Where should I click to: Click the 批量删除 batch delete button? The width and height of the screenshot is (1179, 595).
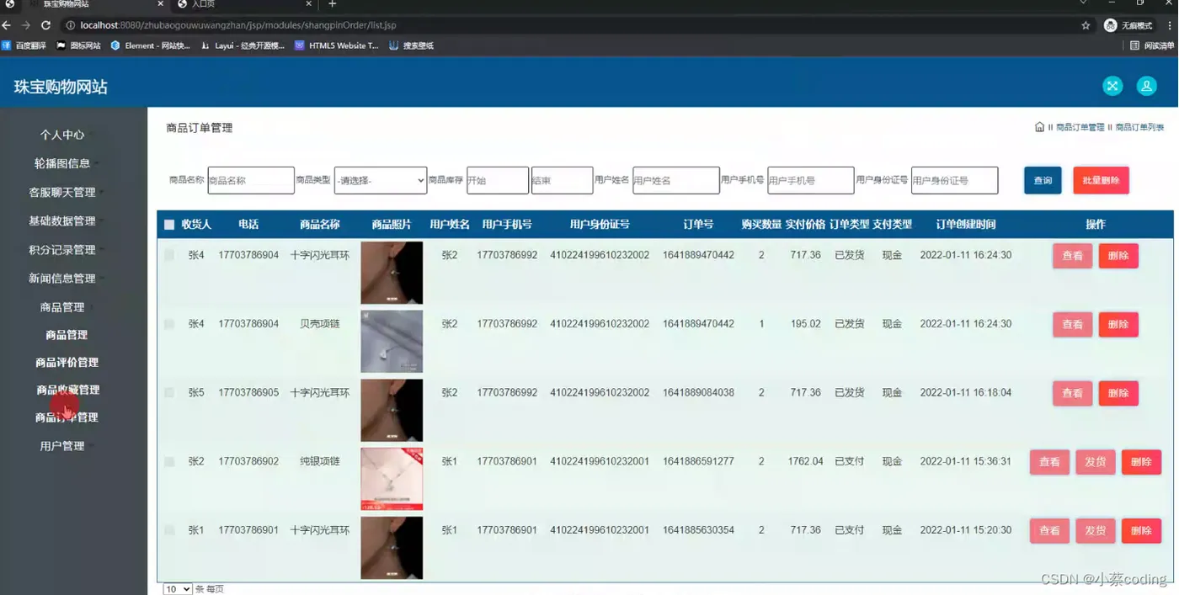point(1101,180)
